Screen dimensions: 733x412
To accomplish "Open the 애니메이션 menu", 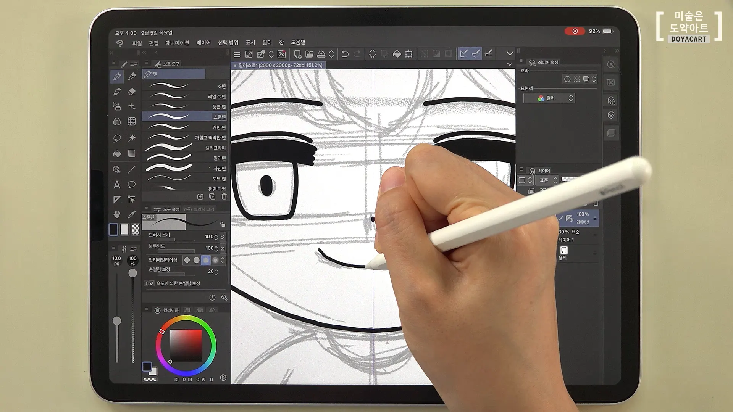I will pos(177,43).
